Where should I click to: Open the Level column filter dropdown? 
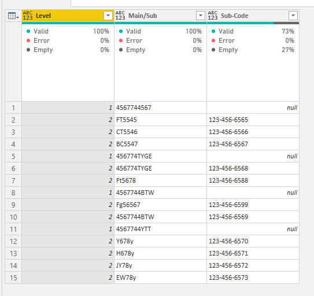(x=108, y=16)
